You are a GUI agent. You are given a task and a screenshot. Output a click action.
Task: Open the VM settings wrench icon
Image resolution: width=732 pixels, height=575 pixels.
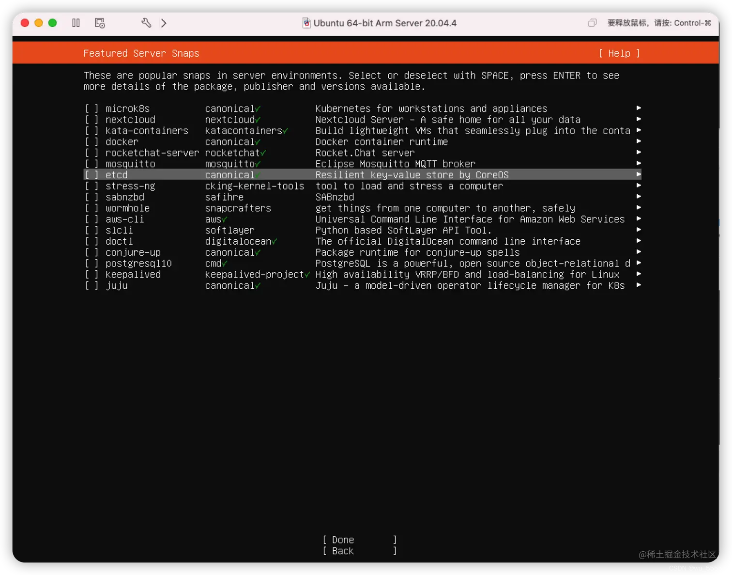click(146, 23)
